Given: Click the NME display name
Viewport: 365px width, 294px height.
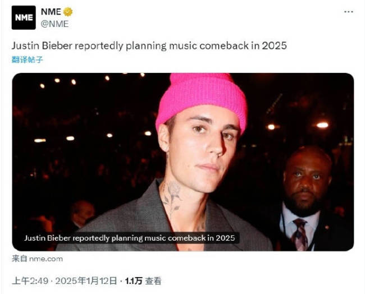Looking at the screenshot, I should pyautogui.click(x=51, y=12).
